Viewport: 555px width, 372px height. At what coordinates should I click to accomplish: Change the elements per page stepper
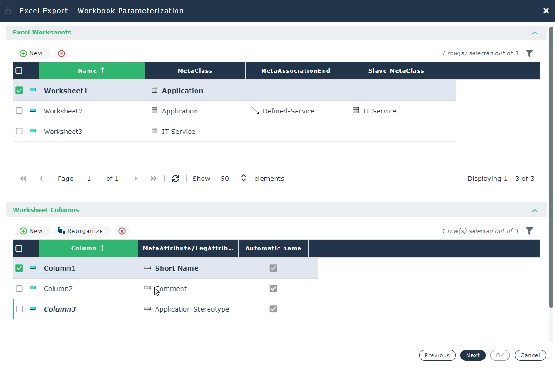point(243,179)
